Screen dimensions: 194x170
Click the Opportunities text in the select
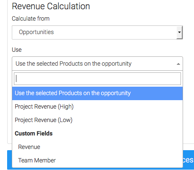coord(36,32)
